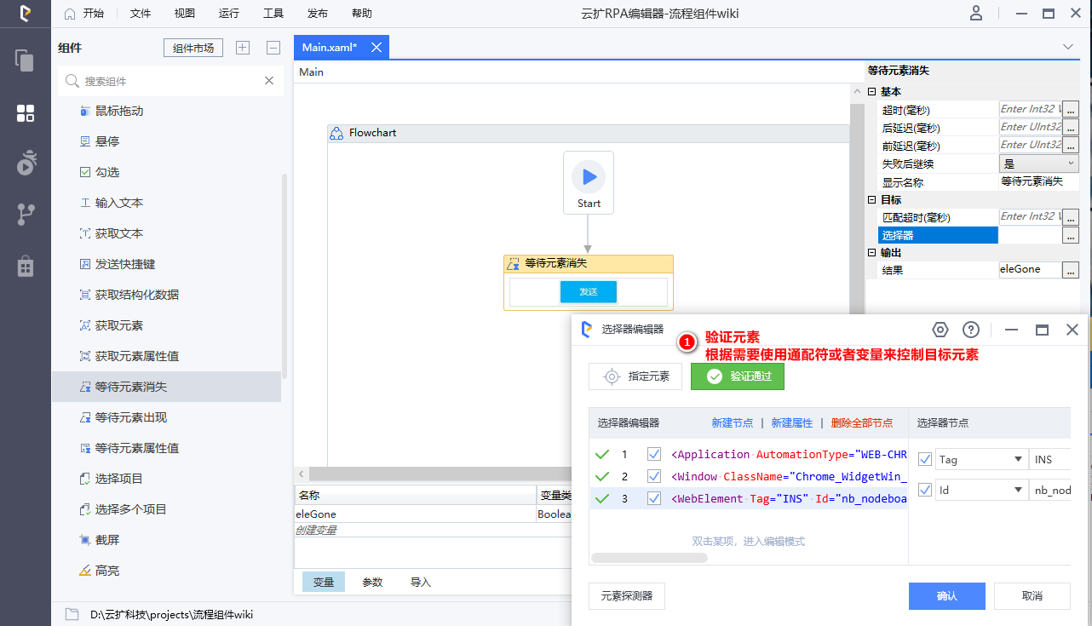Close the Main.xaml tab
Image resolution: width=1092 pixels, height=626 pixels.
[376, 47]
